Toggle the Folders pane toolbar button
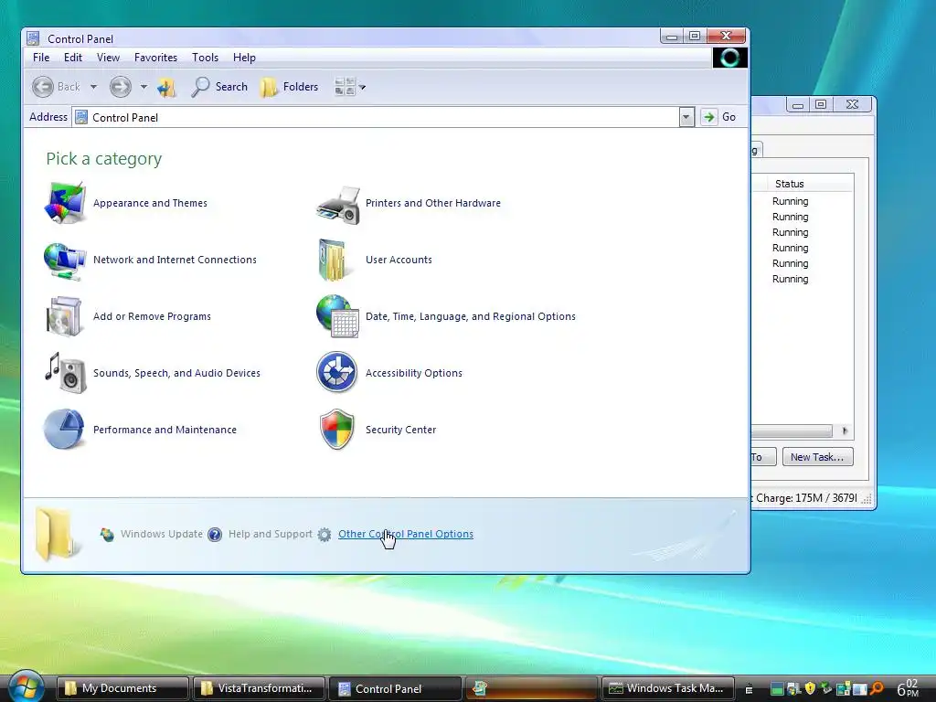The height and width of the screenshot is (702, 936). click(290, 87)
